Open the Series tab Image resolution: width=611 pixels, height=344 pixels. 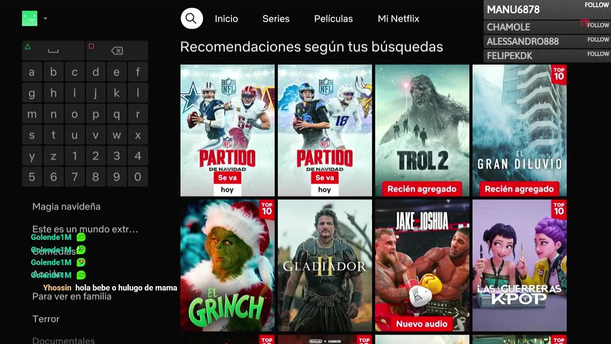coord(276,19)
